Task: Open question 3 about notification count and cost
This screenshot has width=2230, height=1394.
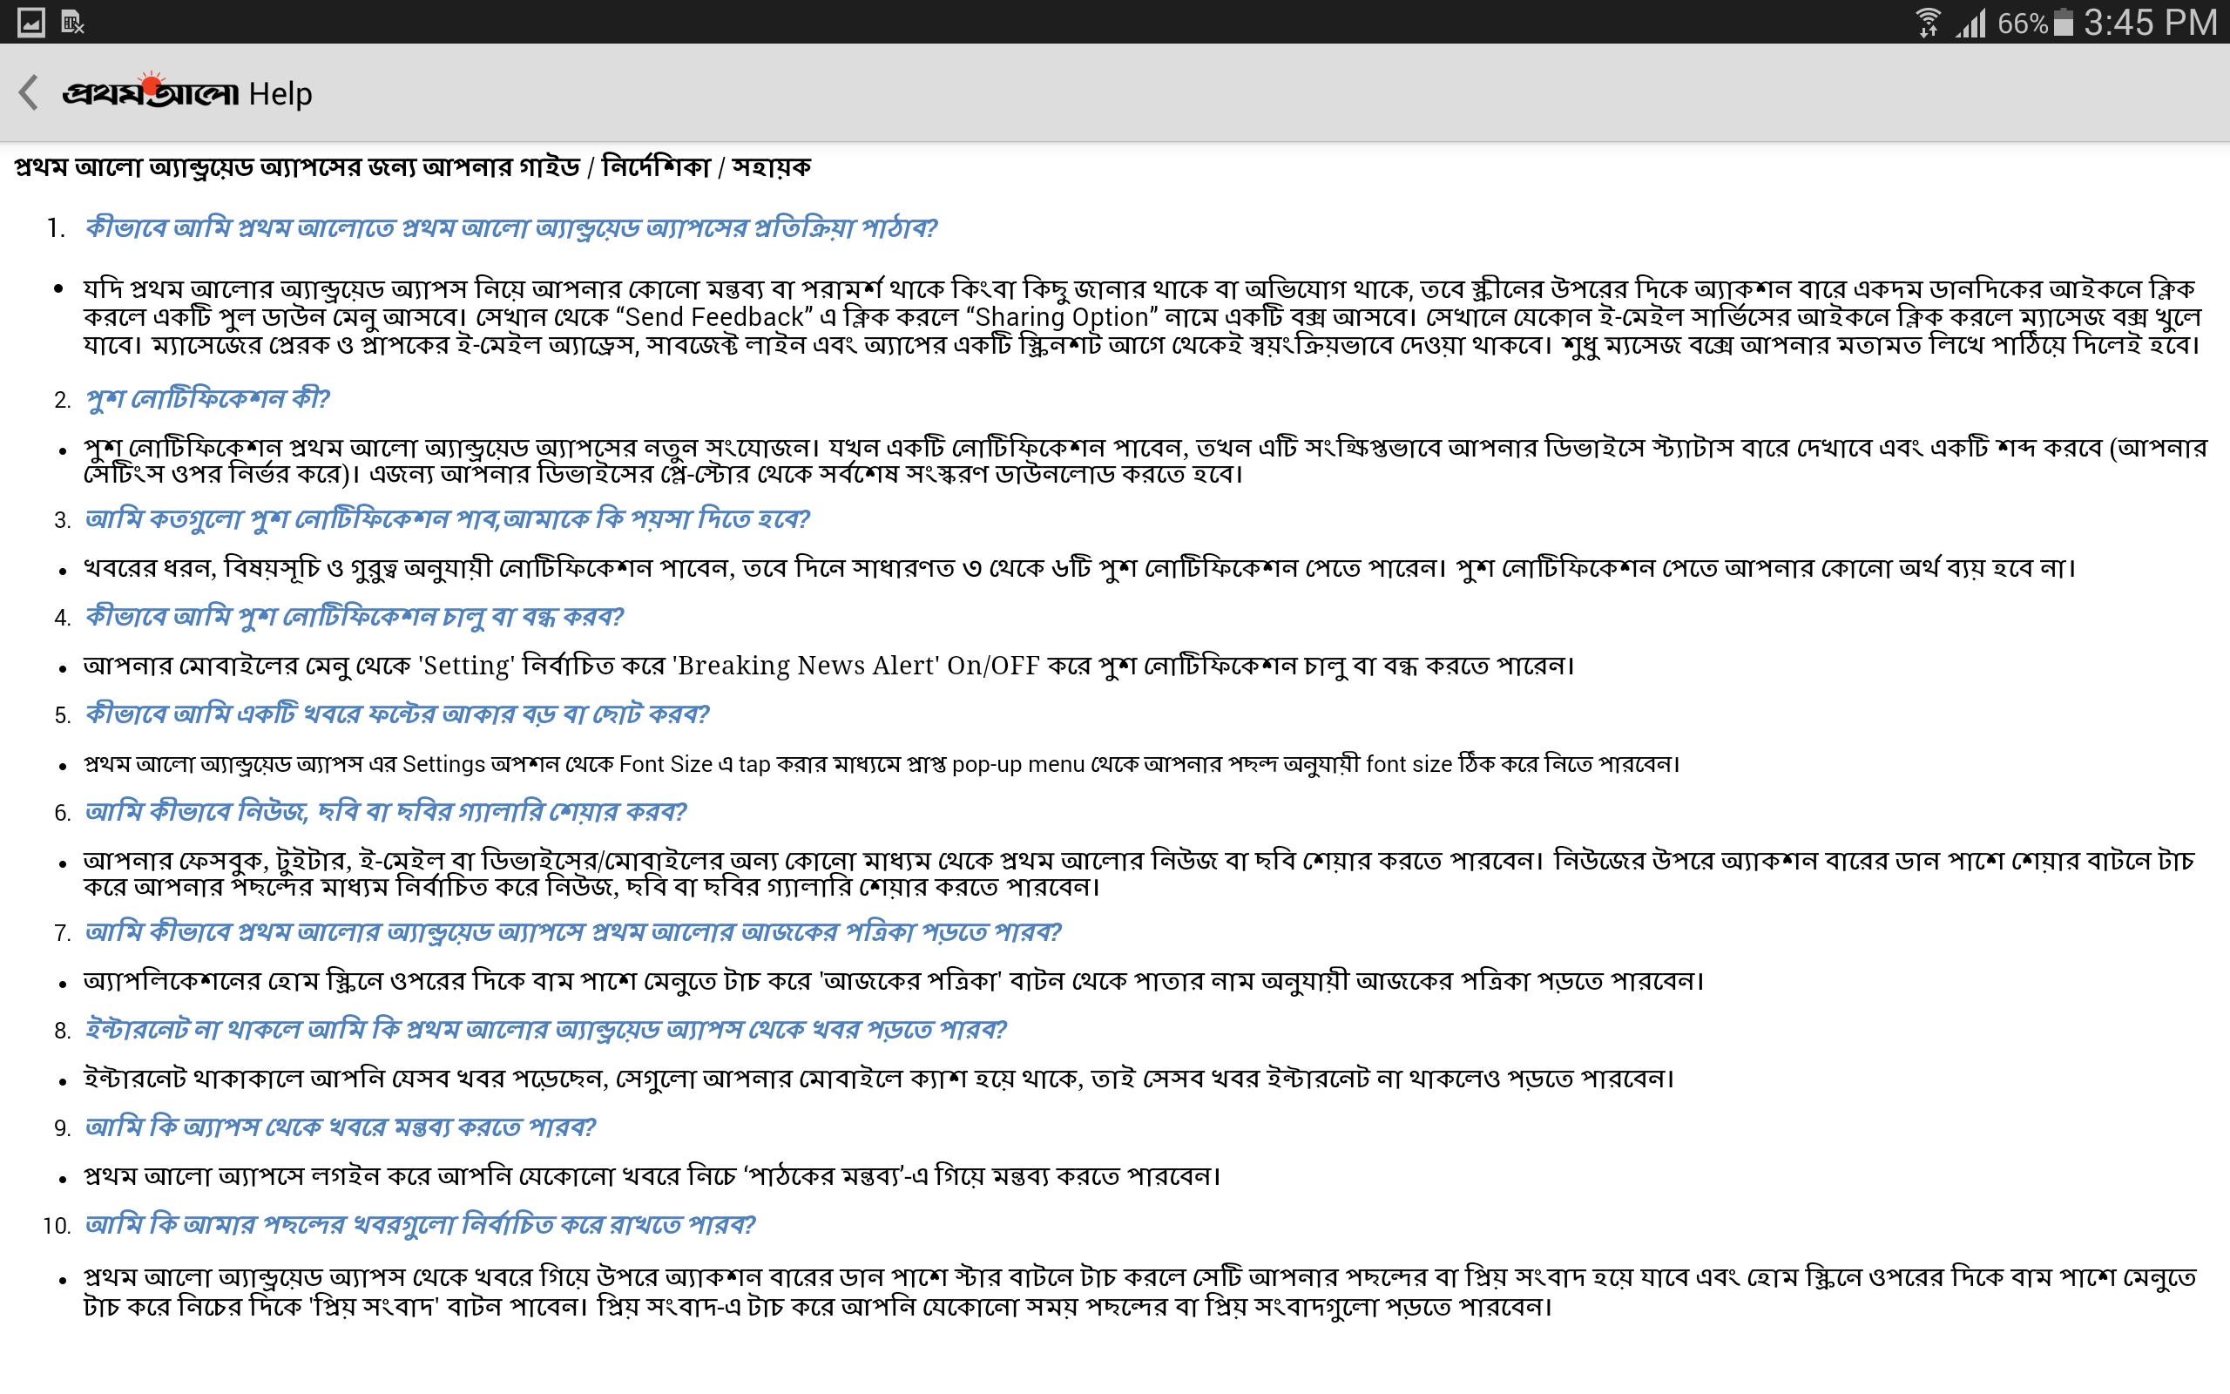Action: [447, 519]
